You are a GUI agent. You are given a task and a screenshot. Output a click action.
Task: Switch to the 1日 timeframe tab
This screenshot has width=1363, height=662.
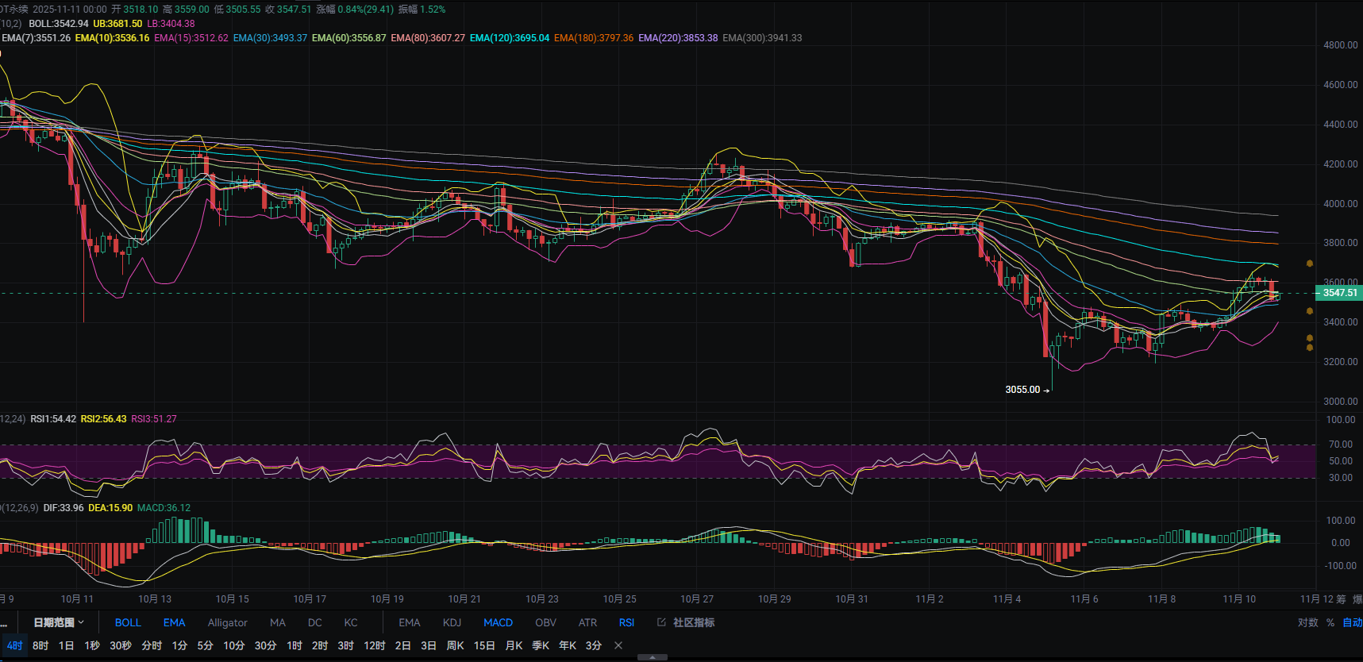pos(66,645)
